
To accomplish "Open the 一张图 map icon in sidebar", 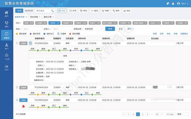I will 6,56.
